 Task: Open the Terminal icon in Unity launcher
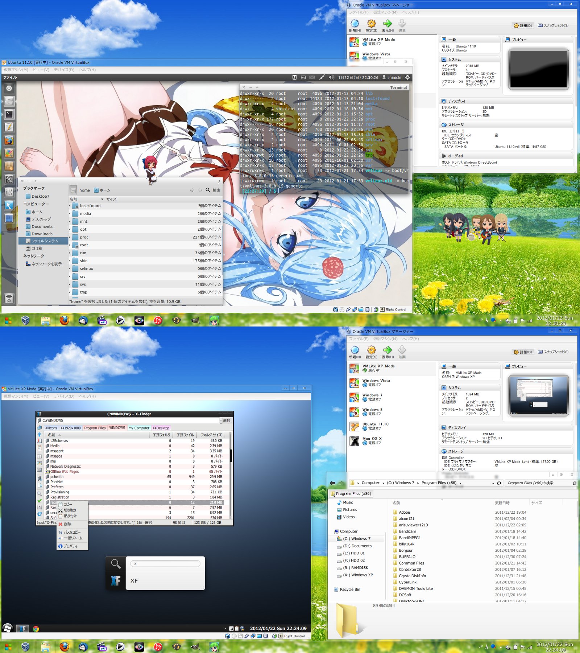(x=9, y=114)
